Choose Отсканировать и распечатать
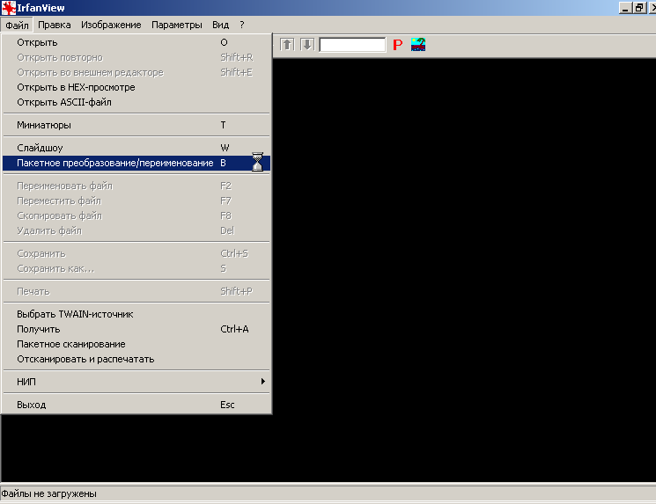Viewport: 656px width, 504px height. tap(136, 360)
